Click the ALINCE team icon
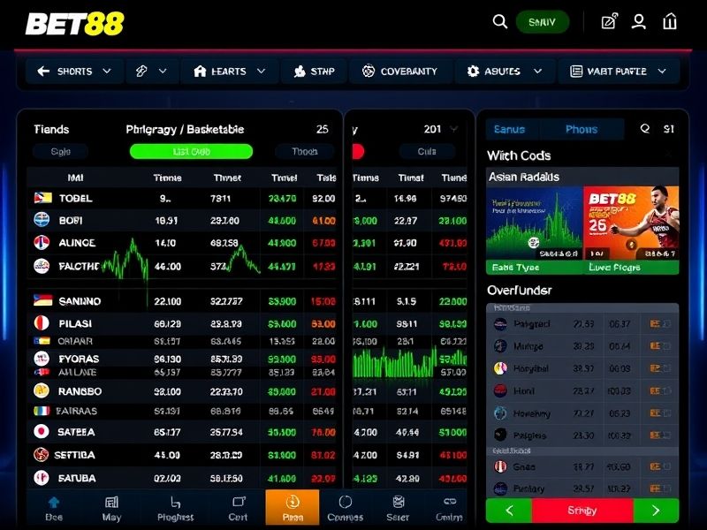The height and width of the screenshot is (530, 707). pyautogui.click(x=42, y=242)
